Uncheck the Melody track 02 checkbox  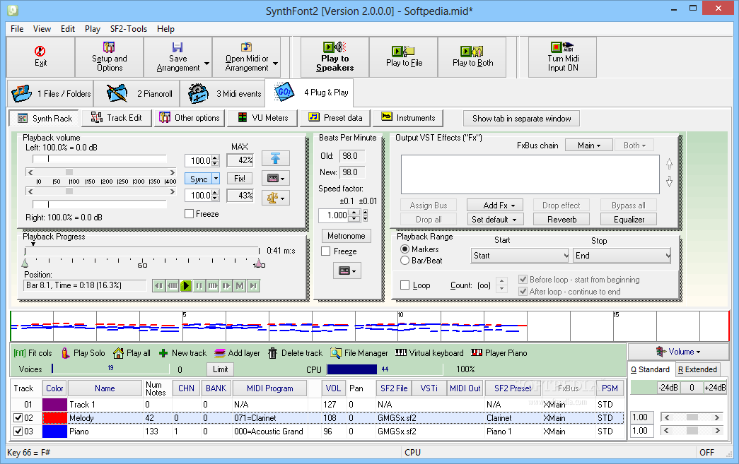(x=18, y=417)
